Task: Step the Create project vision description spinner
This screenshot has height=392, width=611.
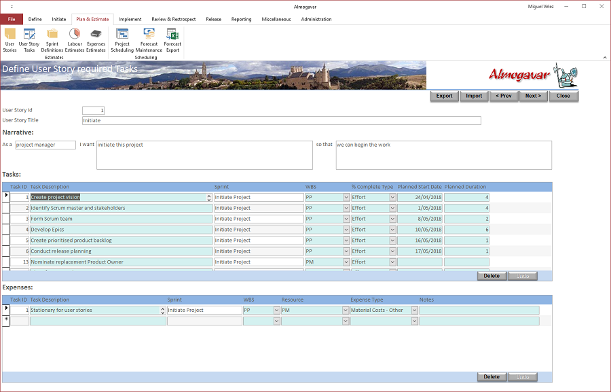Action: (x=209, y=198)
